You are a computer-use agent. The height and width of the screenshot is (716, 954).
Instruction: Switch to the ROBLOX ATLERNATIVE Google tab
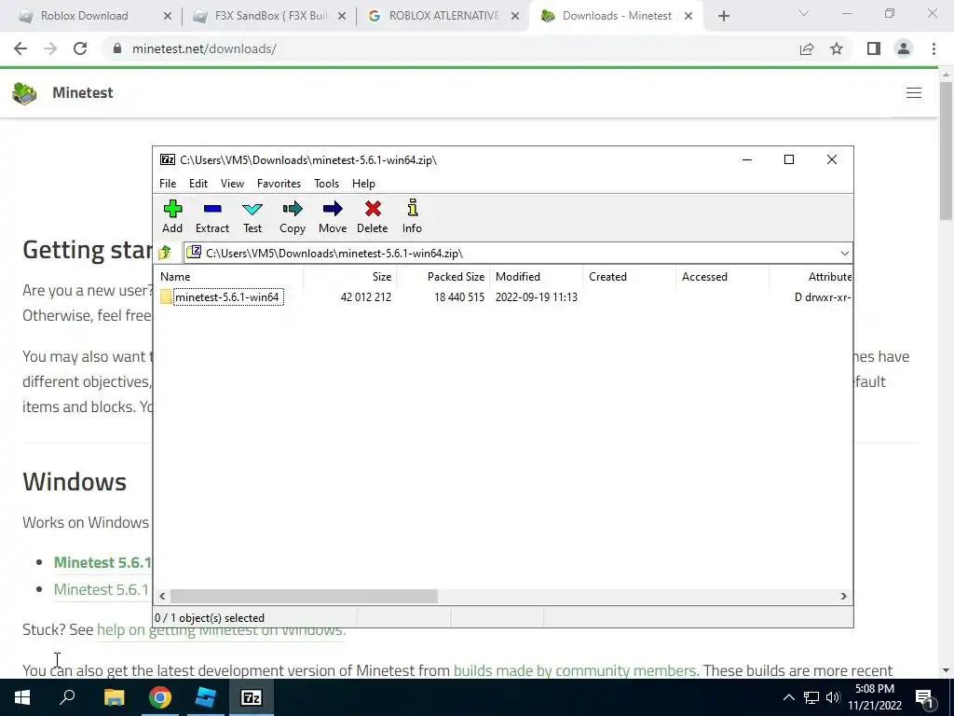(x=444, y=16)
